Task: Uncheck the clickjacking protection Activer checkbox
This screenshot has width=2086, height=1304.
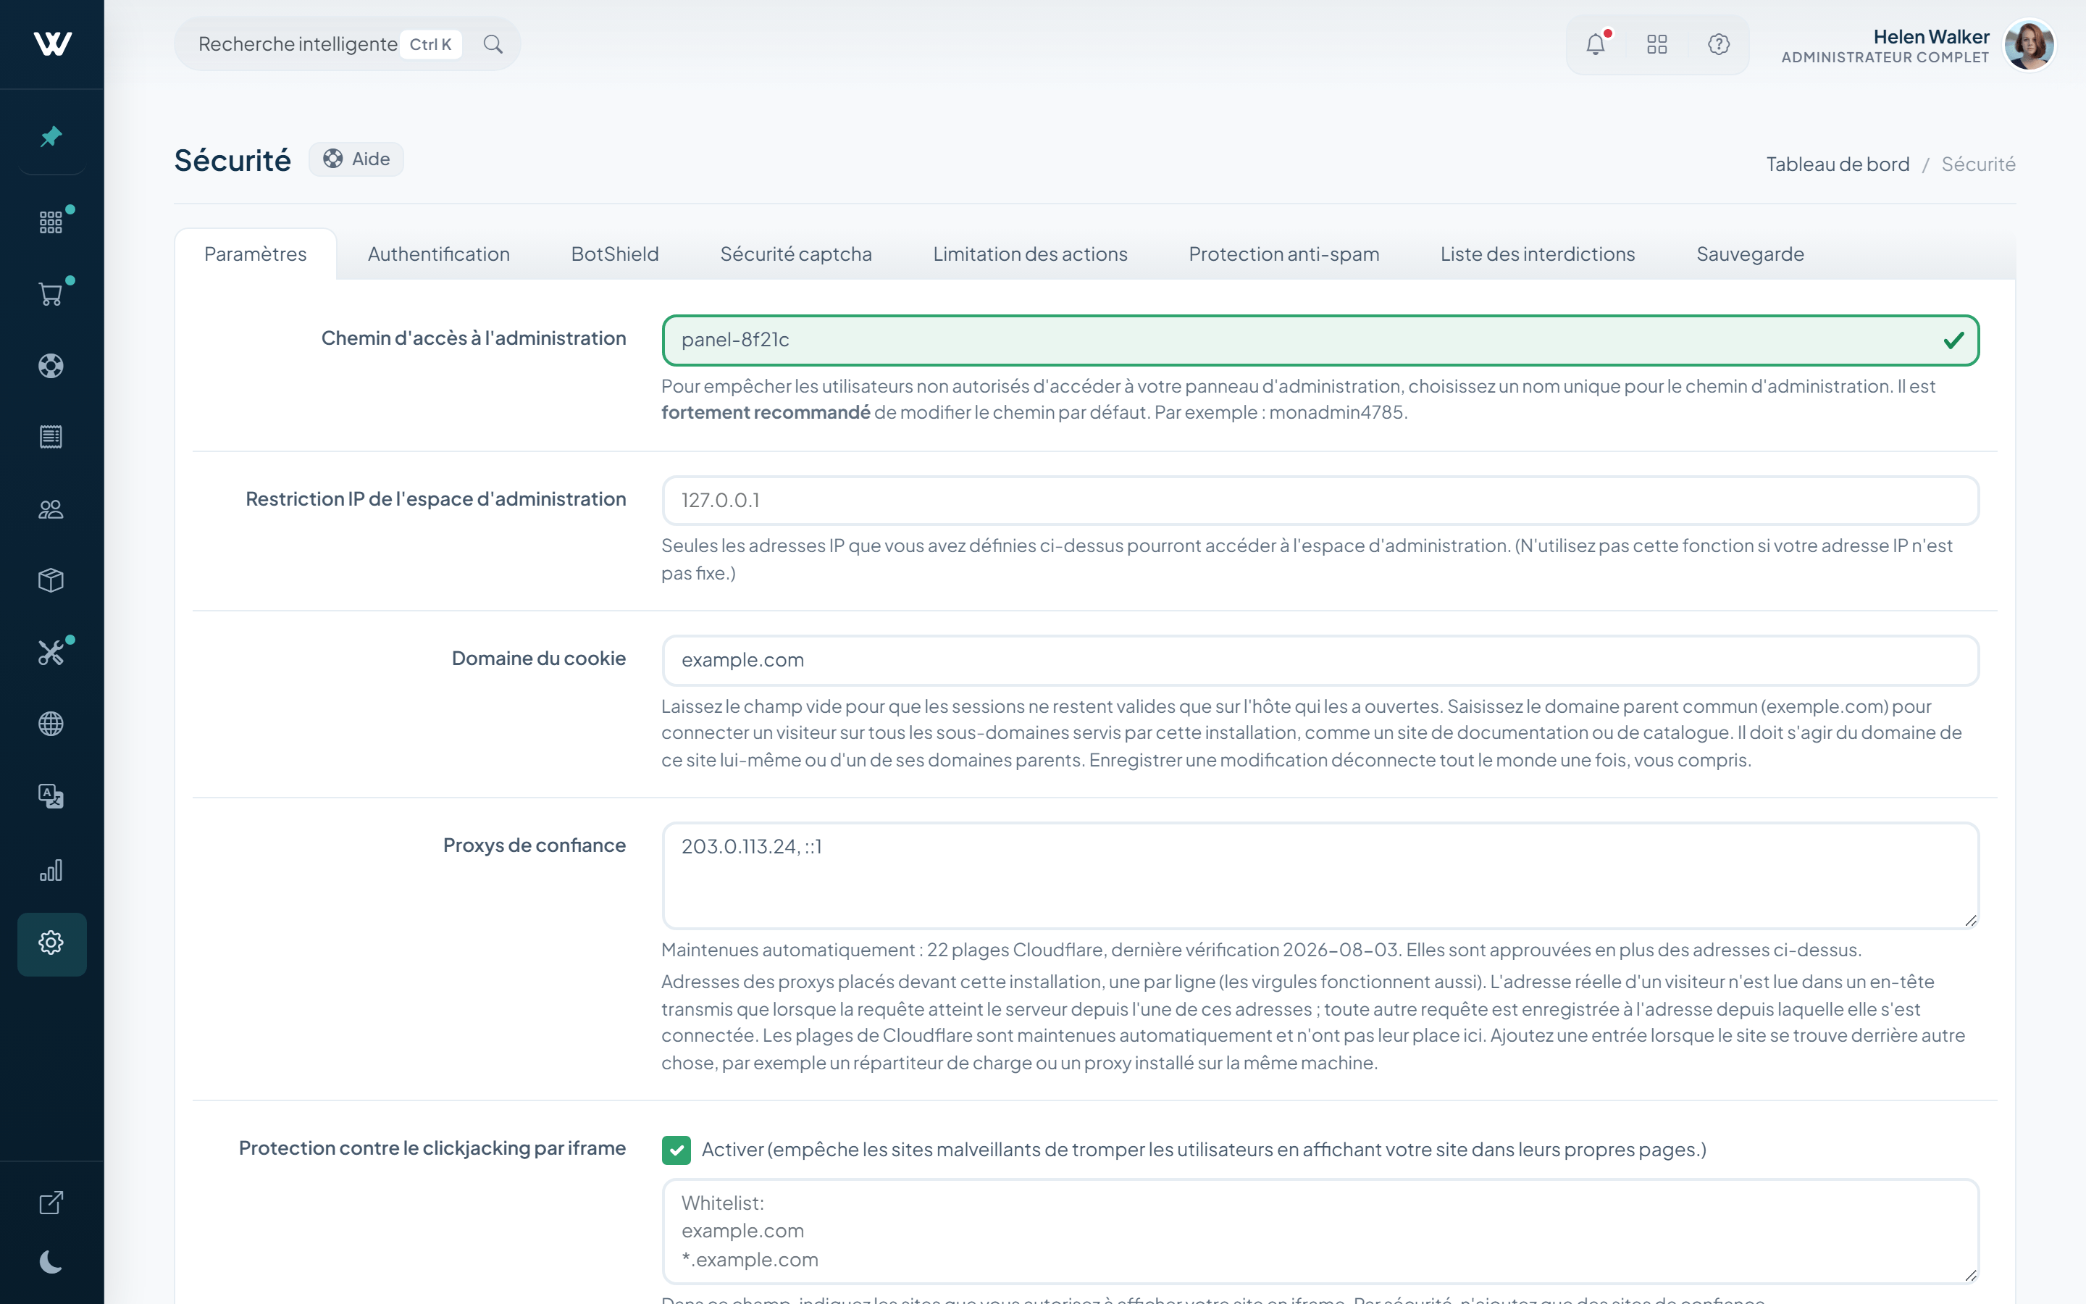Action: (x=677, y=1150)
